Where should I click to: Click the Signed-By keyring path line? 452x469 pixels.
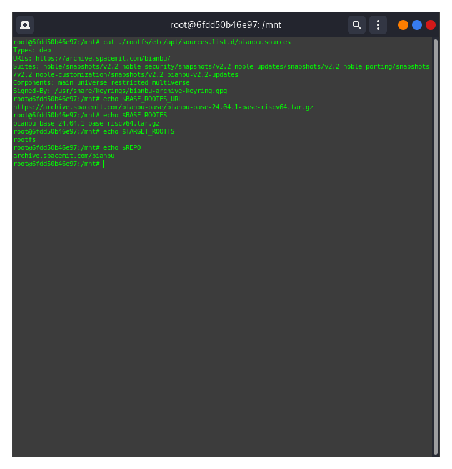(x=120, y=91)
